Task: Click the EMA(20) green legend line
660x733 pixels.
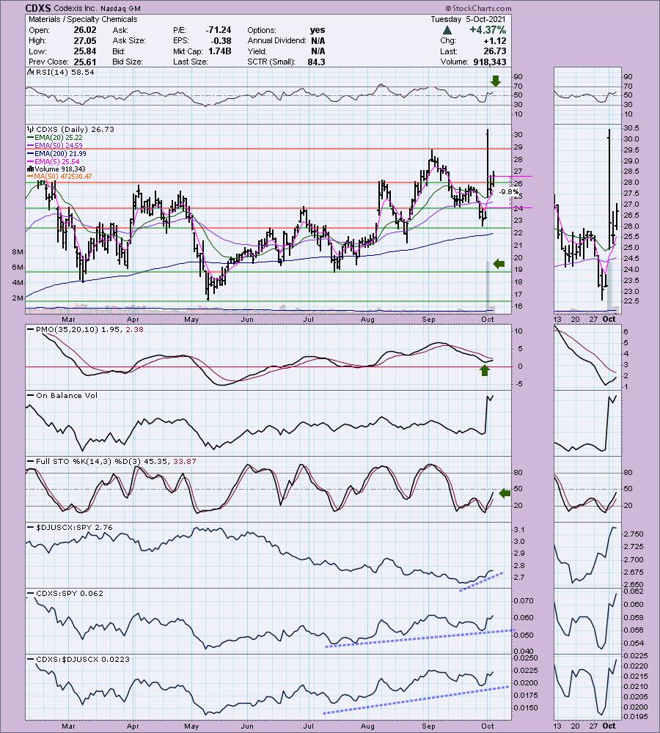Action: point(31,138)
